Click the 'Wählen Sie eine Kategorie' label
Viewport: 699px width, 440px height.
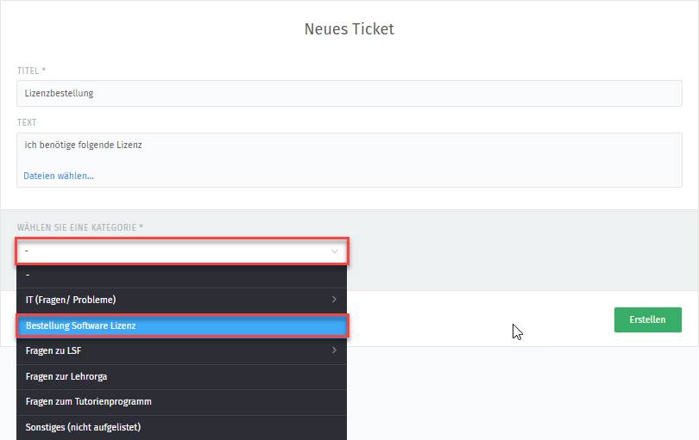coord(77,227)
